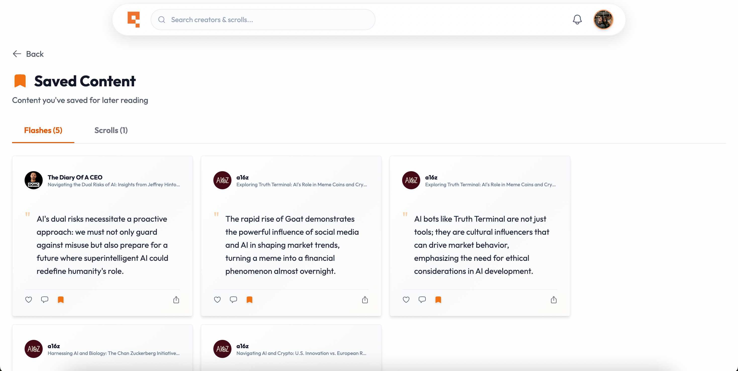738x371 pixels.
Task: Toggle like heart on the Goat flash
Action: click(217, 300)
